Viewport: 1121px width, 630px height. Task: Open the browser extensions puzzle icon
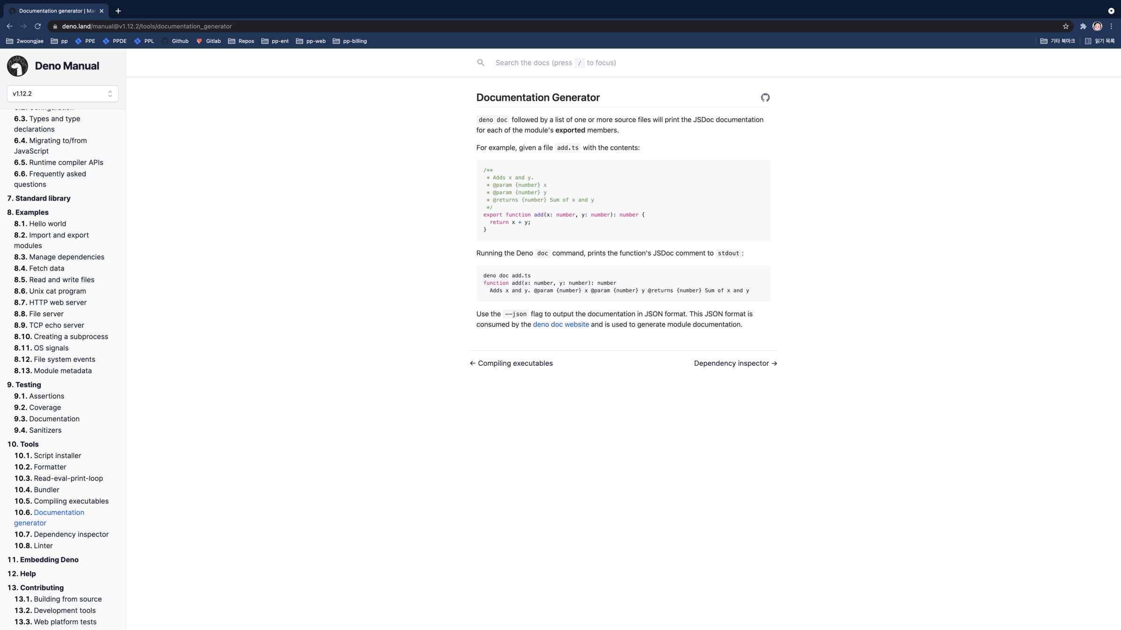coord(1083,27)
